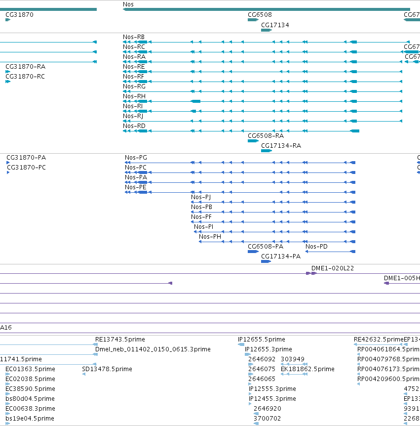Select the Nos-RE transcript label
The height and width of the screenshot is (426, 420).
point(134,67)
